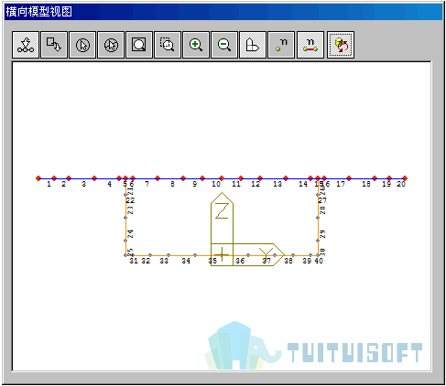Click the zoom-to-fit magnifier icon
The width and height of the screenshot is (446, 386).
point(139,45)
